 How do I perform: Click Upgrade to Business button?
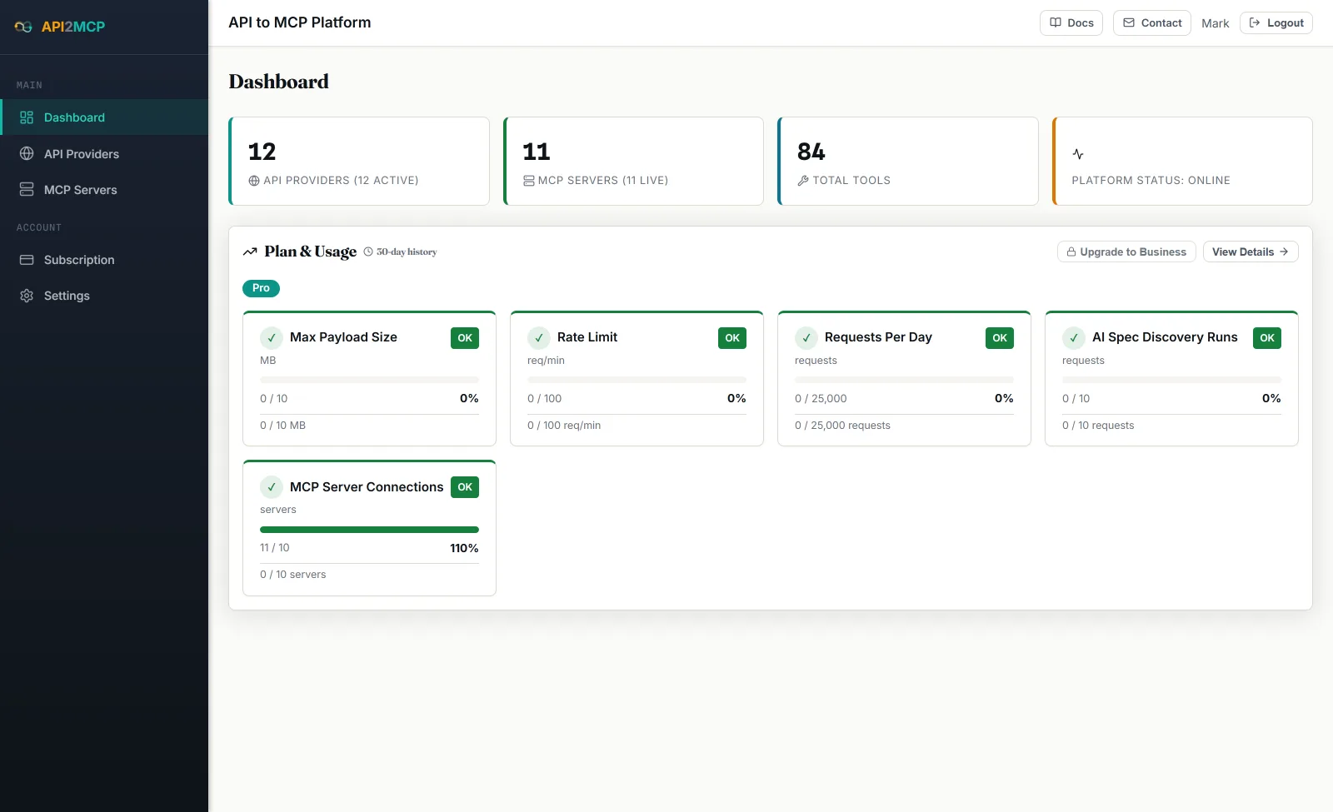1126,252
